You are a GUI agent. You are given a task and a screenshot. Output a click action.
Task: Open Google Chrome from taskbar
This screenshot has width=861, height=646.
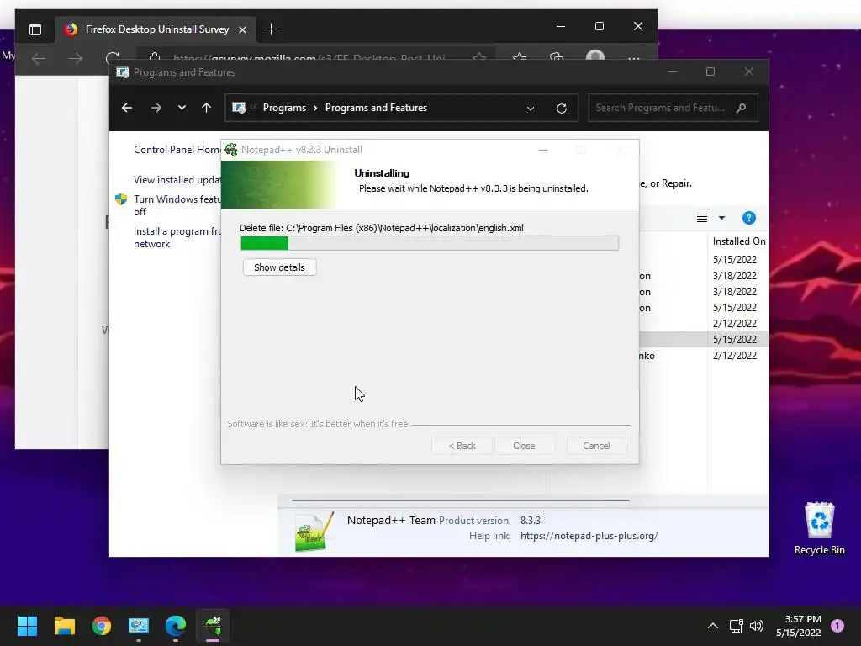click(x=102, y=626)
